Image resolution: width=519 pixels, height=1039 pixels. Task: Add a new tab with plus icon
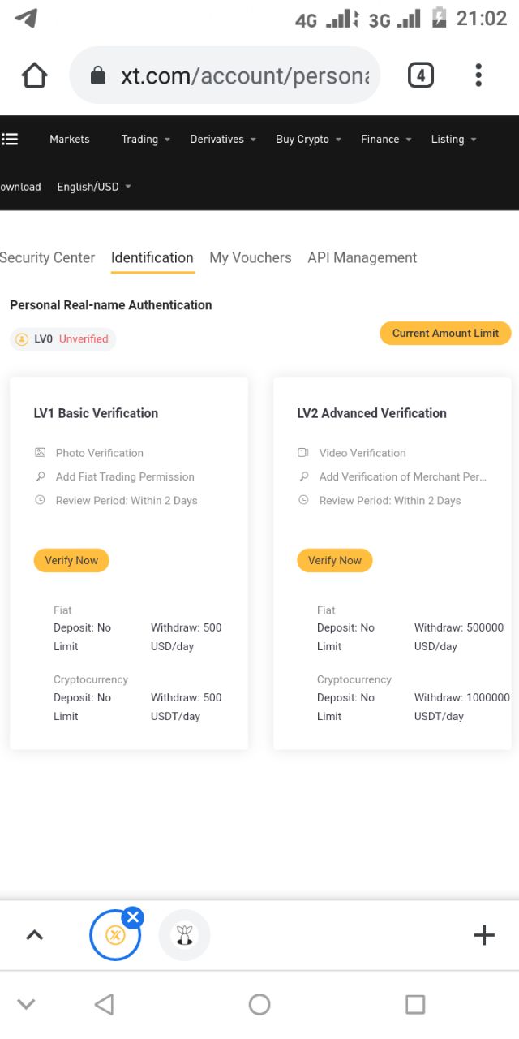(484, 935)
